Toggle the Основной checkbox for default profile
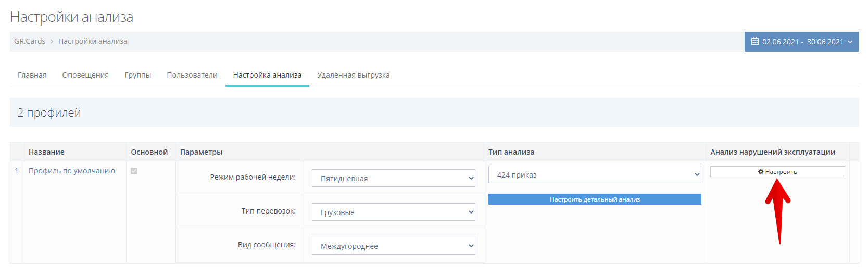 pyautogui.click(x=134, y=171)
